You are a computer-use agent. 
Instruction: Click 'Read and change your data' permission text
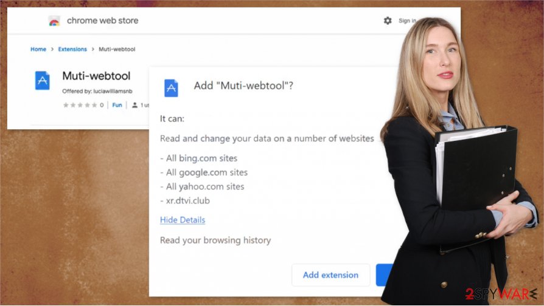point(267,138)
